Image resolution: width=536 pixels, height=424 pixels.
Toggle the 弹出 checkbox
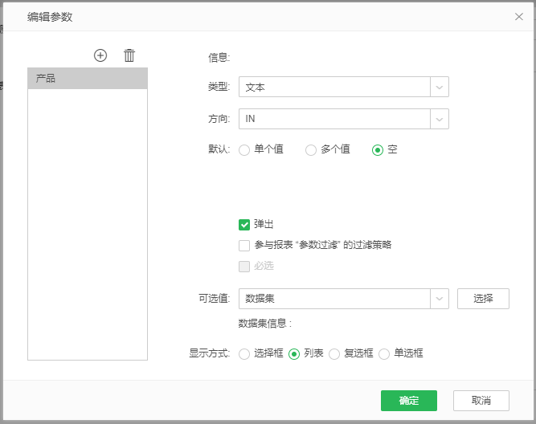[x=244, y=225]
